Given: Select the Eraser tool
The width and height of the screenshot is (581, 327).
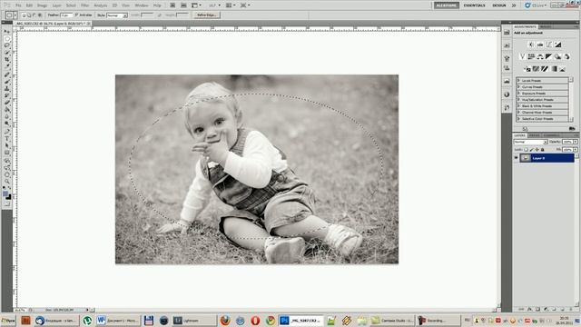Looking at the screenshot, I should coord(7,102).
